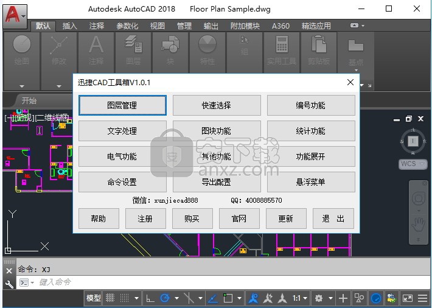Toggle object snap tracking icon
This screenshot has height=308, width=432.
pyautogui.click(x=213, y=298)
